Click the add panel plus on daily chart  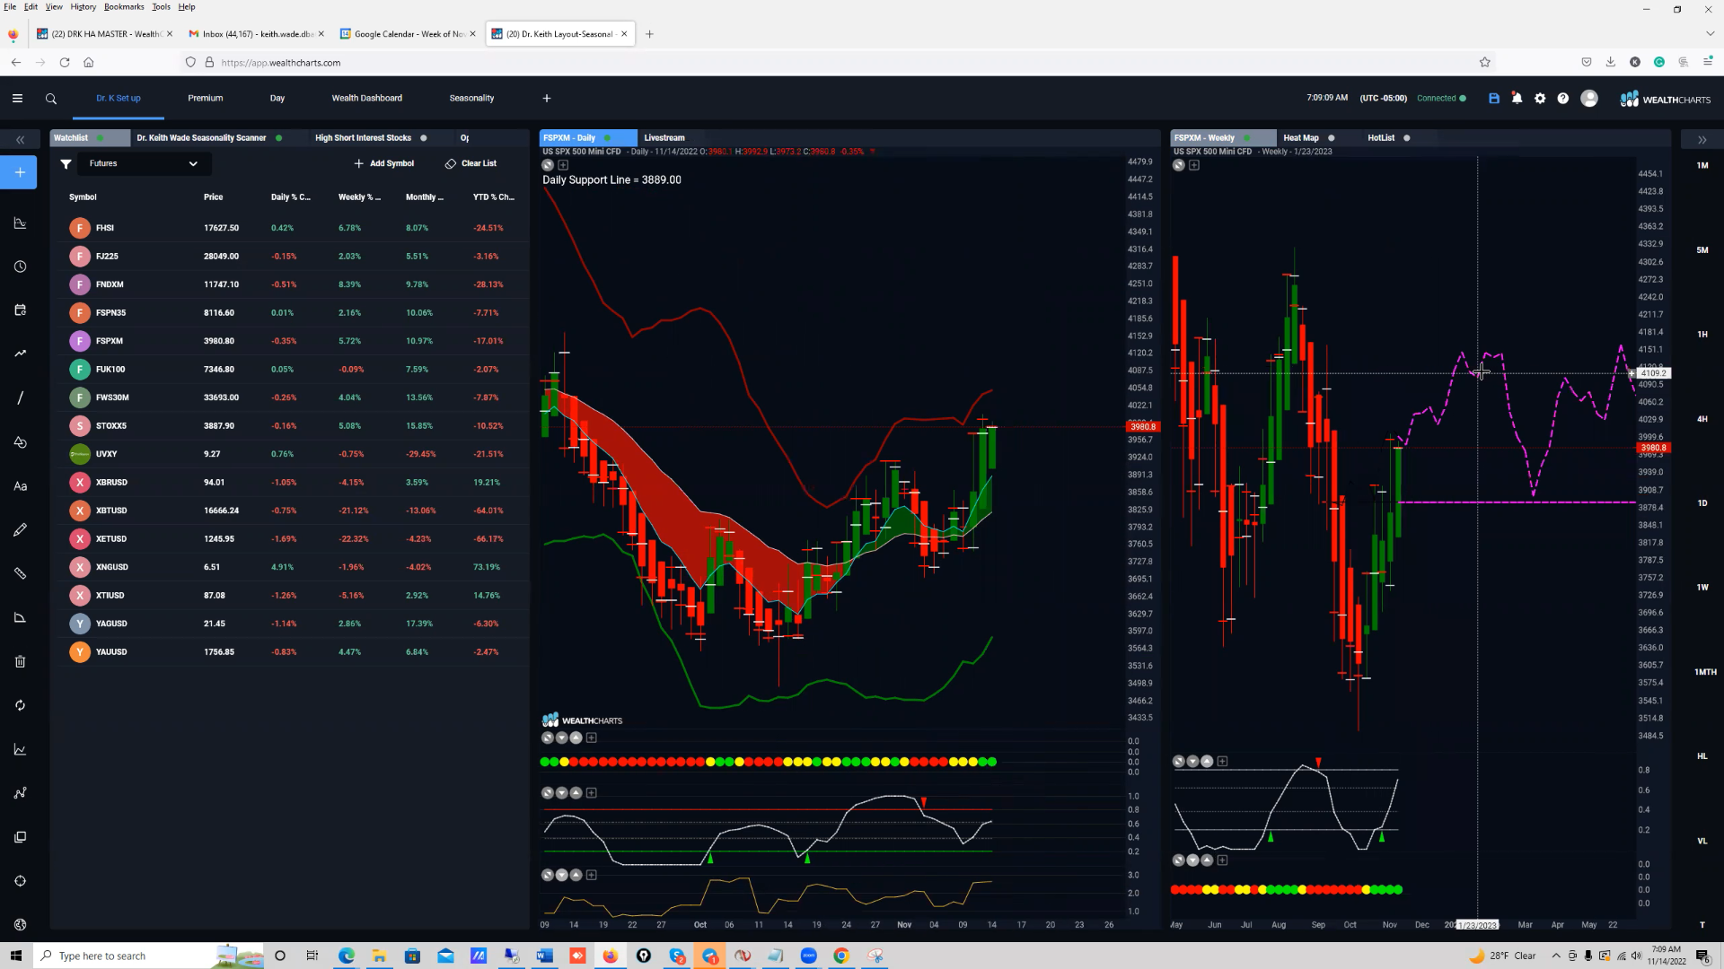(x=563, y=165)
